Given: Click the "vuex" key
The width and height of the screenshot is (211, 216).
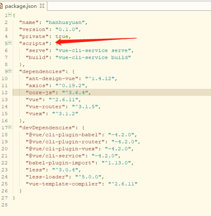Looking at the screenshot, I should 35,114.
